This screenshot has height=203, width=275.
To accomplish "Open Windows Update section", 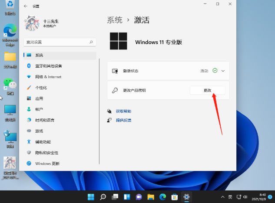I will [47, 164].
